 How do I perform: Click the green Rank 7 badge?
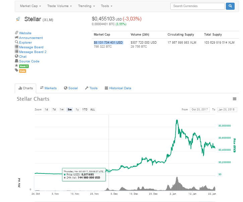click(x=24, y=66)
